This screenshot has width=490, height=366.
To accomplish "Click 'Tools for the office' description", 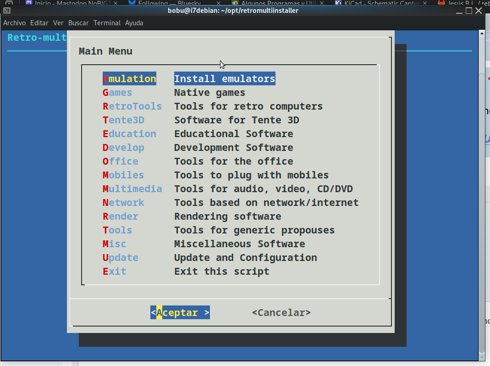I will click(234, 161).
